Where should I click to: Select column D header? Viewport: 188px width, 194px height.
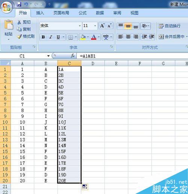(x=93, y=63)
